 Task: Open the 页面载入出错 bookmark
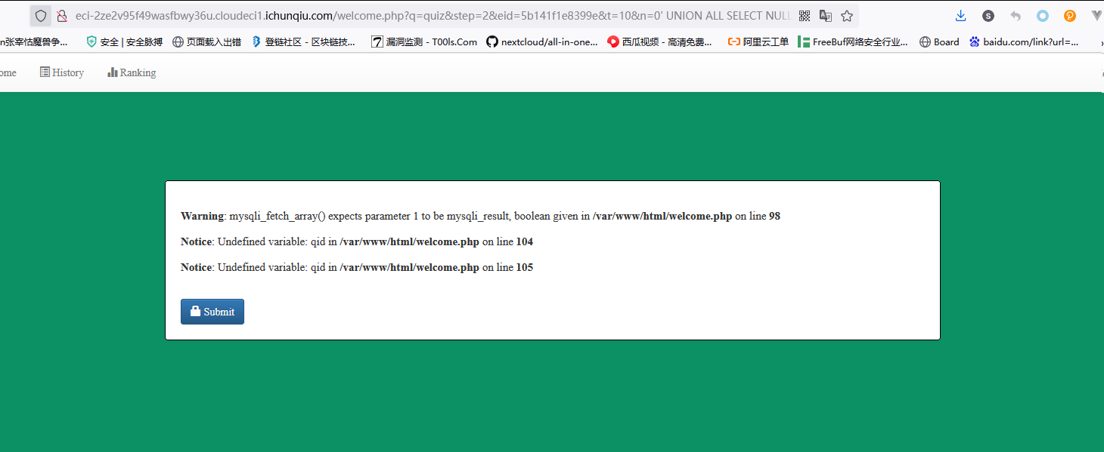pos(207,42)
